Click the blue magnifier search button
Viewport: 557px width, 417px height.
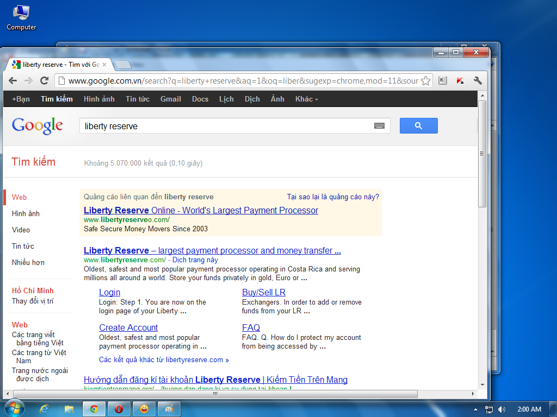(x=418, y=126)
